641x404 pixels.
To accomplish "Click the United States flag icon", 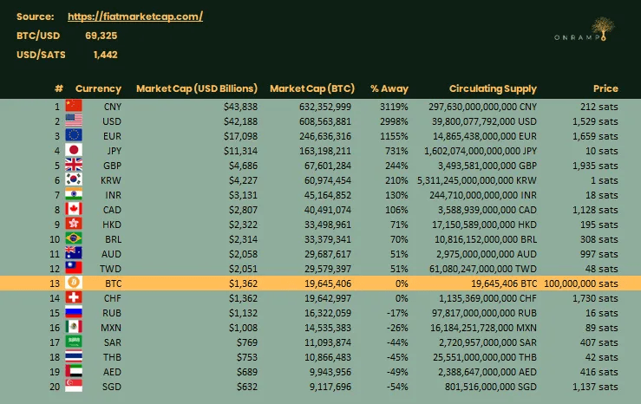I will 74,121.
